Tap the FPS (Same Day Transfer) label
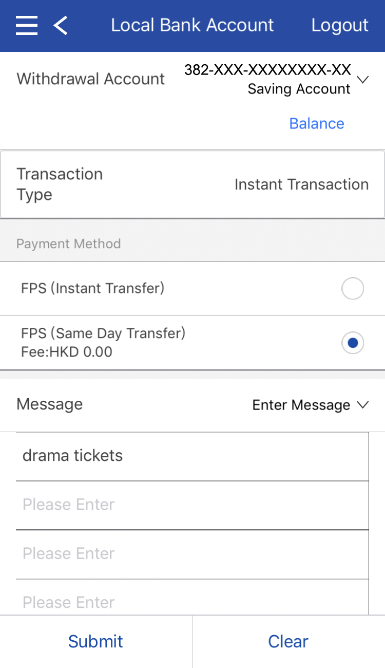 pyautogui.click(x=103, y=333)
